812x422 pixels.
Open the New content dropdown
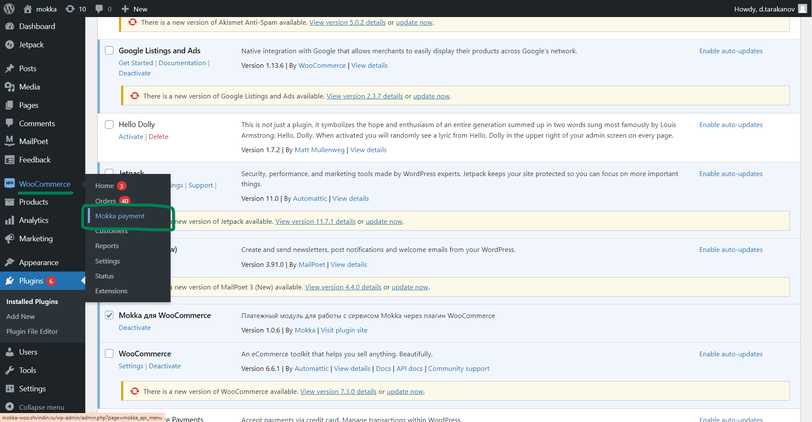coord(134,9)
